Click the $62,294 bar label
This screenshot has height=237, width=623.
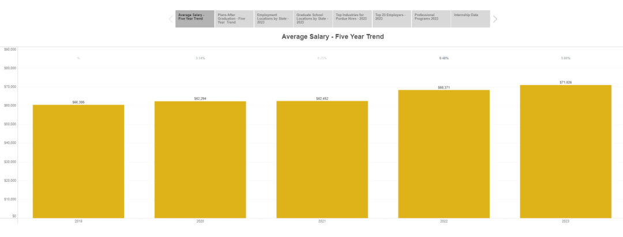(x=200, y=99)
